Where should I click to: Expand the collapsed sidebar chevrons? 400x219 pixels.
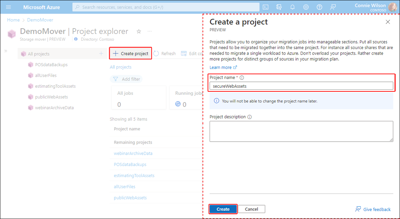(6, 51)
